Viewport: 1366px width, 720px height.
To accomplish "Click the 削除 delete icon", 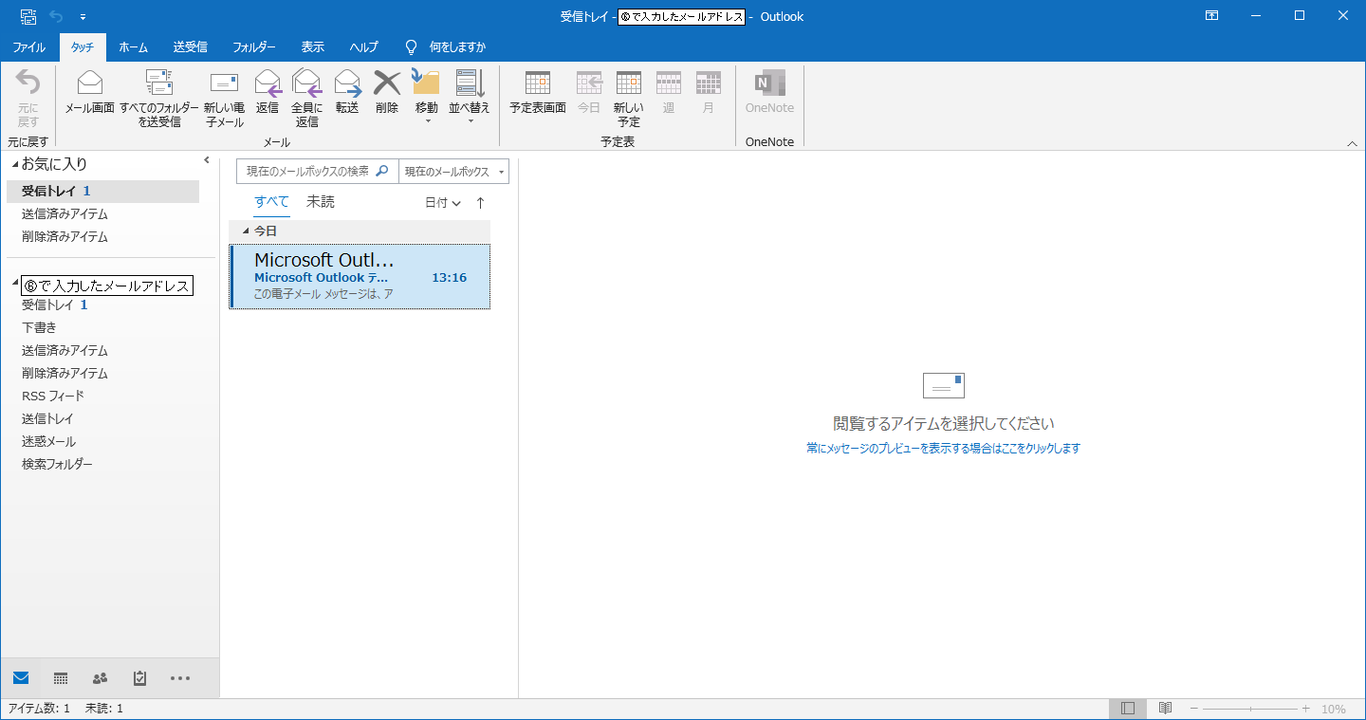I will [x=387, y=92].
